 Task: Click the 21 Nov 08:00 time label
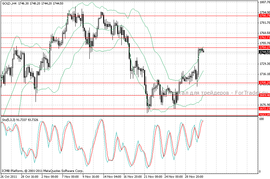[x=153, y=176]
